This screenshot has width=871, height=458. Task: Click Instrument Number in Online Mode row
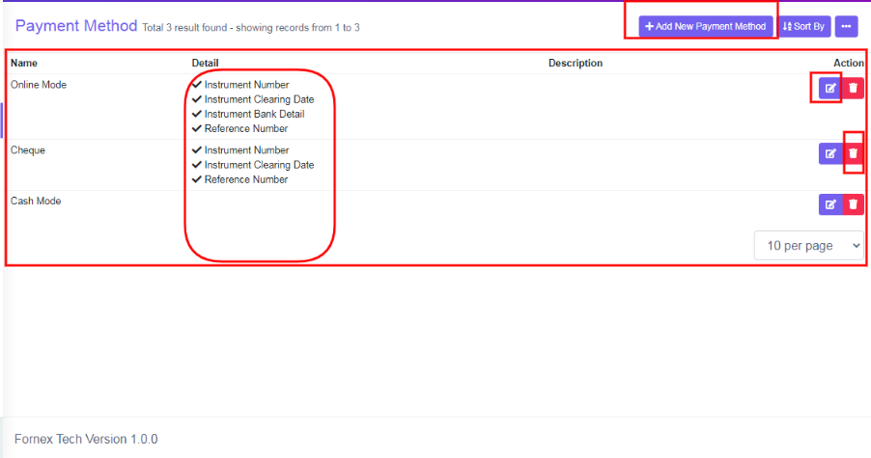pos(246,85)
